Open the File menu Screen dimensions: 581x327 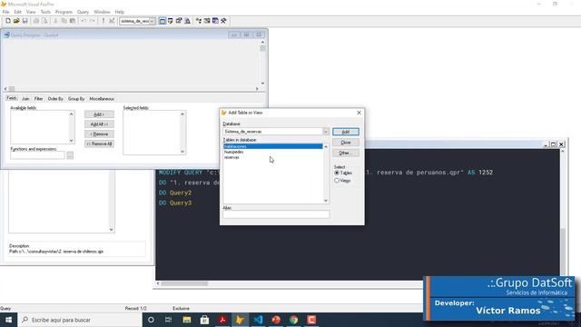pos(5,12)
